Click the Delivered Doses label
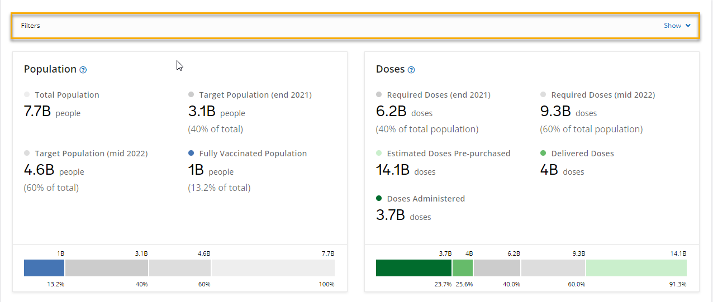This screenshot has width=713, height=302. [x=582, y=154]
